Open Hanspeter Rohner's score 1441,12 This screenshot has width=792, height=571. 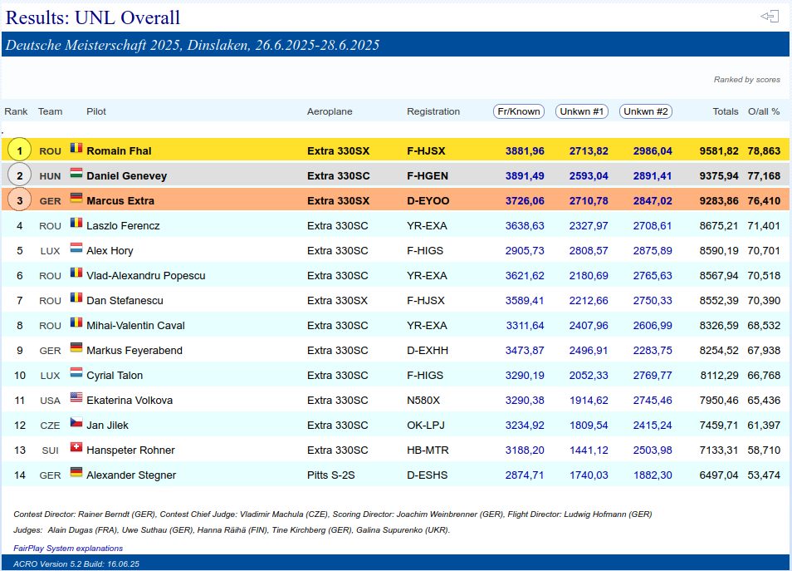click(x=589, y=450)
